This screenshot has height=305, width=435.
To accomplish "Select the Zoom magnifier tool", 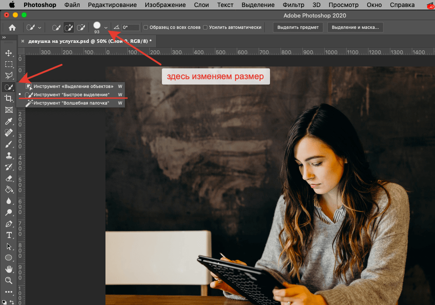I will pyautogui.click(x=8, y=280).
